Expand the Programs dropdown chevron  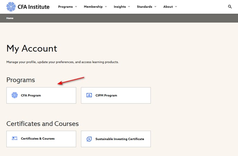coord(76,7)
